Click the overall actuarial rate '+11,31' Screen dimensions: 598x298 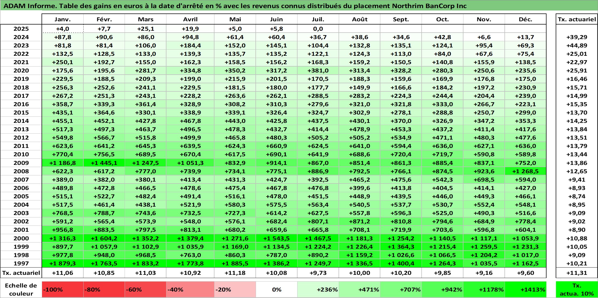click(577, 273)
